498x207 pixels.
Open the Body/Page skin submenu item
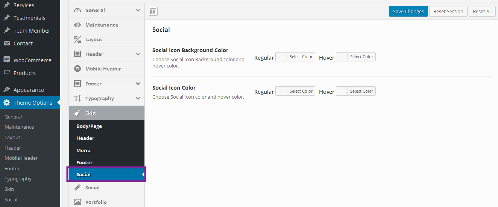pos(89,126)
